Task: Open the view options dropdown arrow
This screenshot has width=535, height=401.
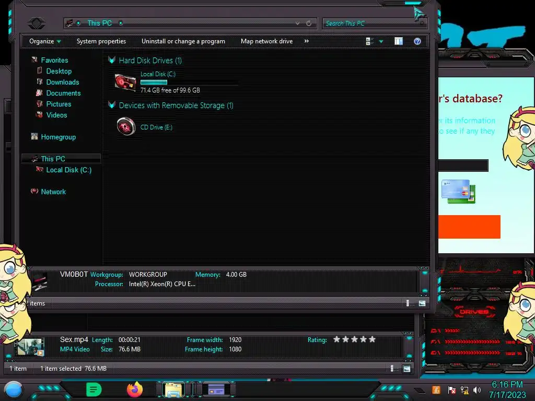Action: 381,42
